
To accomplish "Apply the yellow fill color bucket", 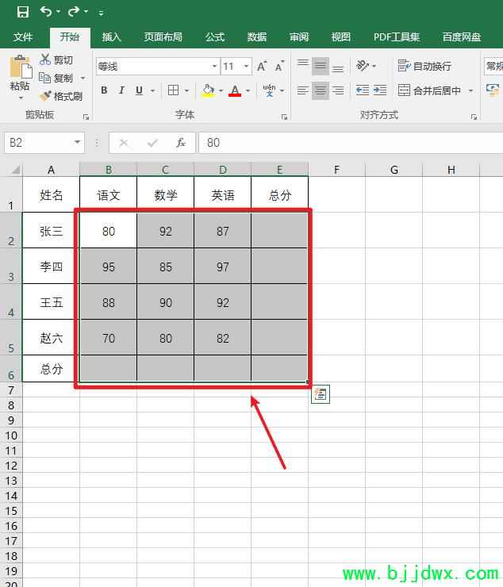I will (208, 90).
